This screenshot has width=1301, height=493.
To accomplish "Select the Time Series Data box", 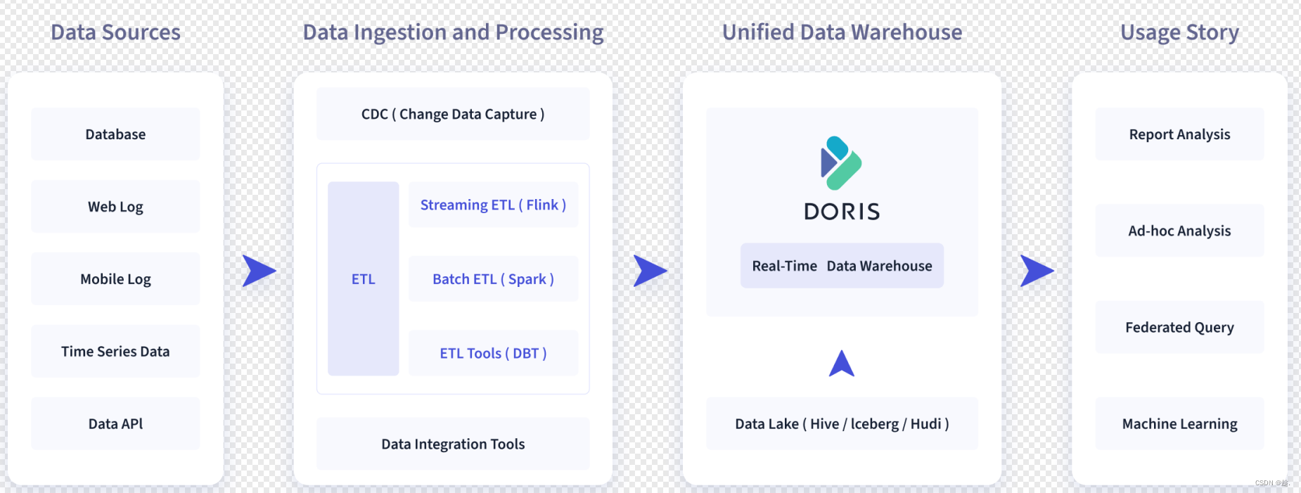I will [x=115, y=352].
